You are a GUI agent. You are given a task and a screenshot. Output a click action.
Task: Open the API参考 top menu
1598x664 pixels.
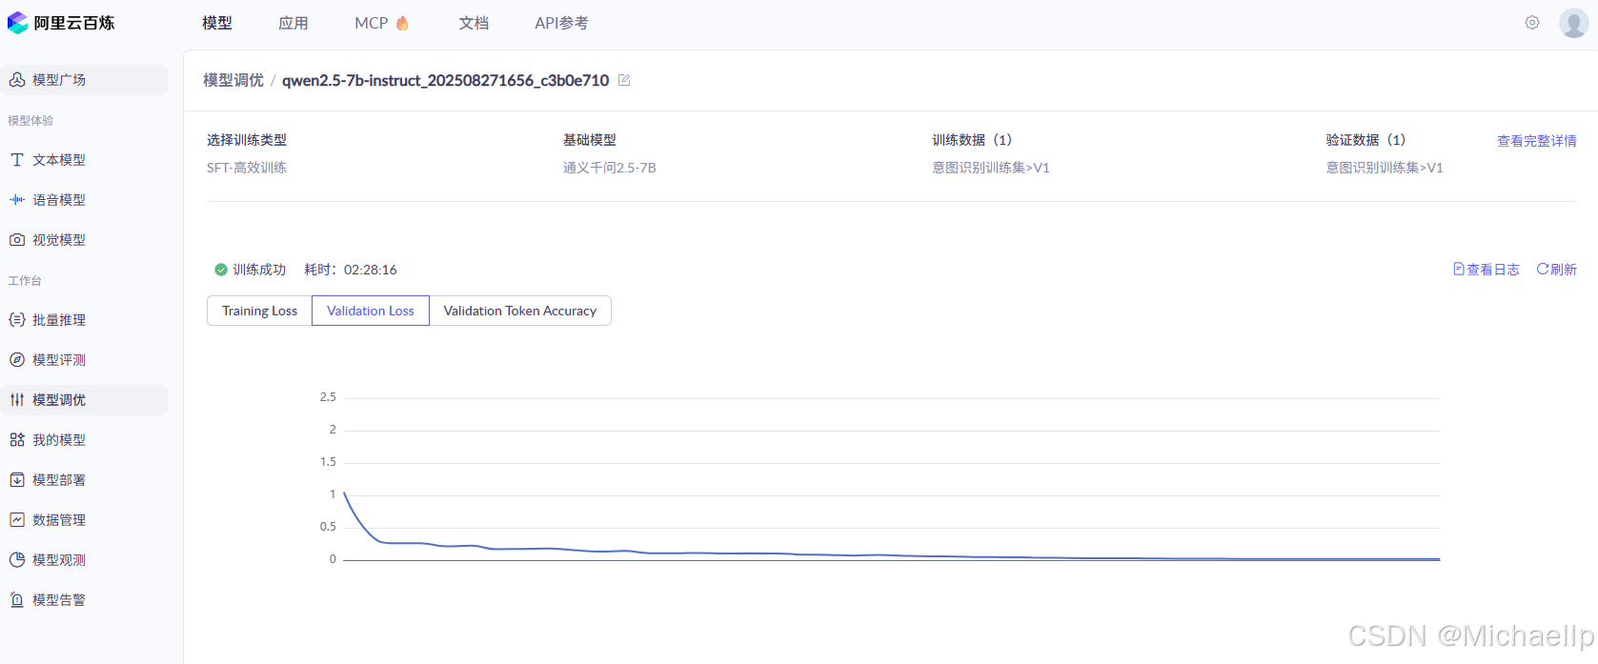tap(561, 23)
